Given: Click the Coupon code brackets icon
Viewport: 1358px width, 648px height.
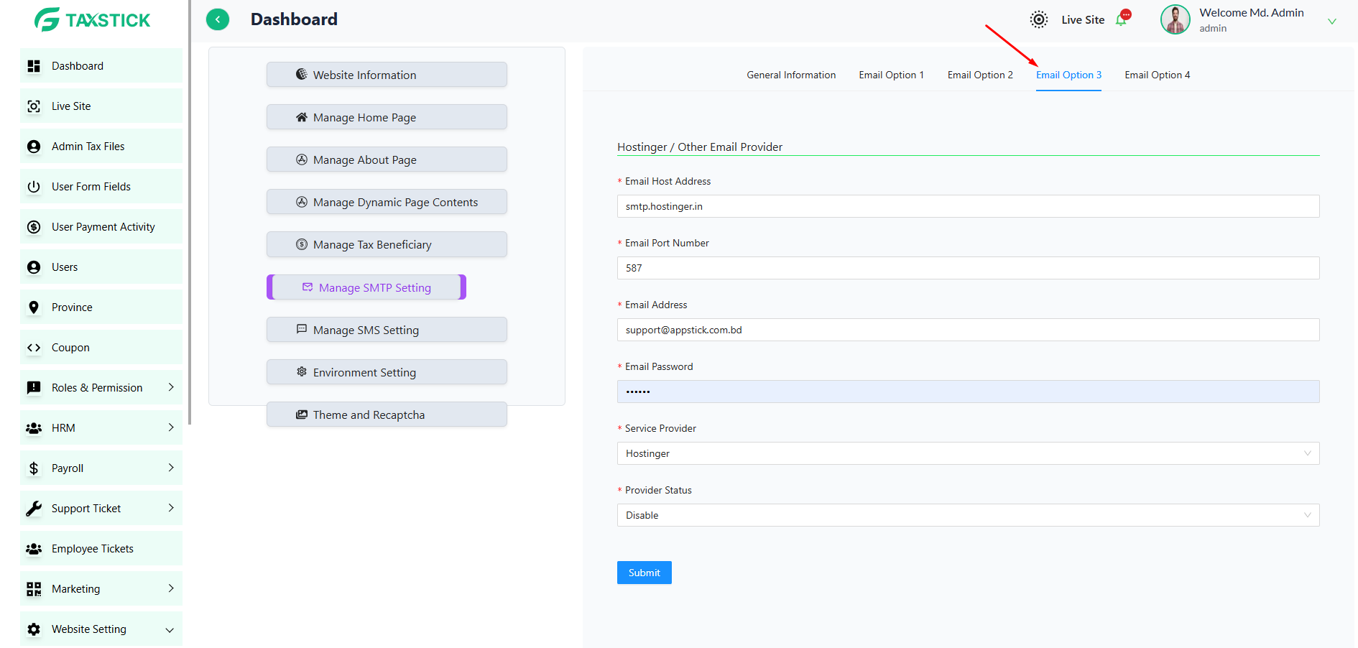Looking at the screenshot, I should click(x=34, y=348).
